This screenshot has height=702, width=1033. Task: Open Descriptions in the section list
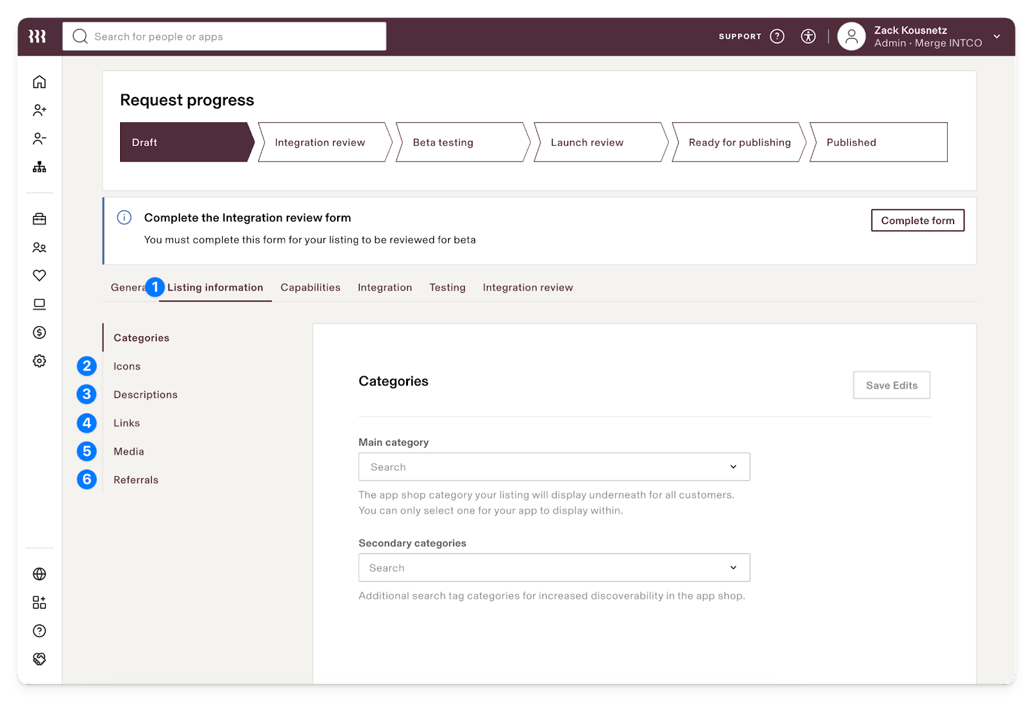145,395
